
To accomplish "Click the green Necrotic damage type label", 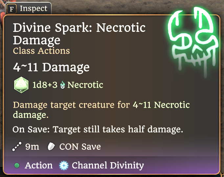I will click(85, 85).
